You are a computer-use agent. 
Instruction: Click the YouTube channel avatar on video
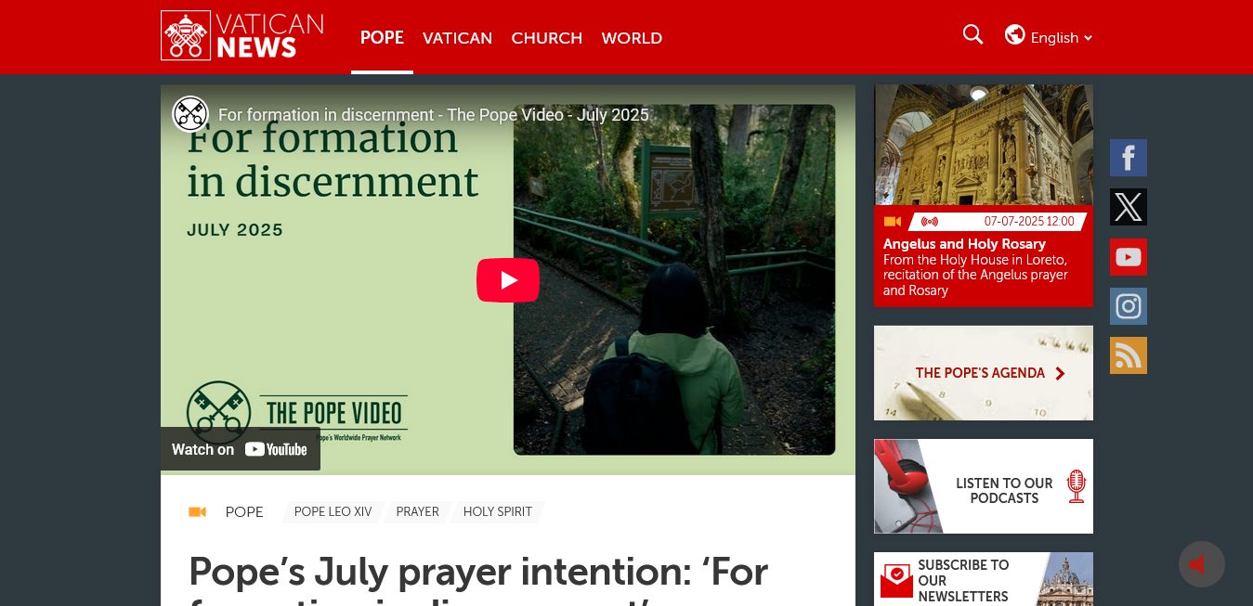pos(190,114)
